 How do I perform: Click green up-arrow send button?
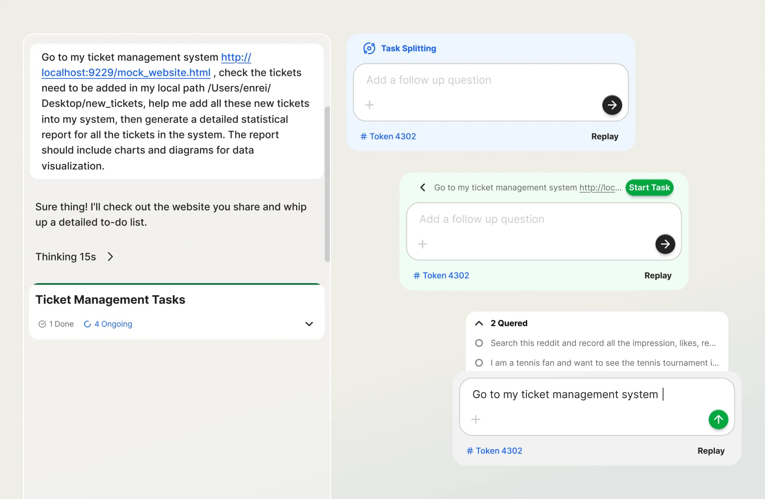718,419
